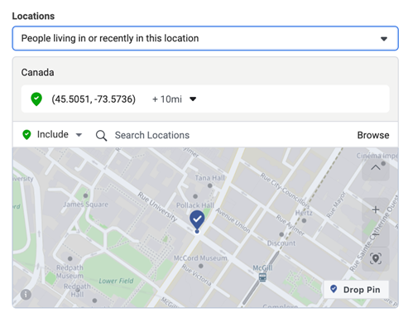Viewport: 408px width, 313px height.
Task: Open the map info icon
Action: click(26, 295)
